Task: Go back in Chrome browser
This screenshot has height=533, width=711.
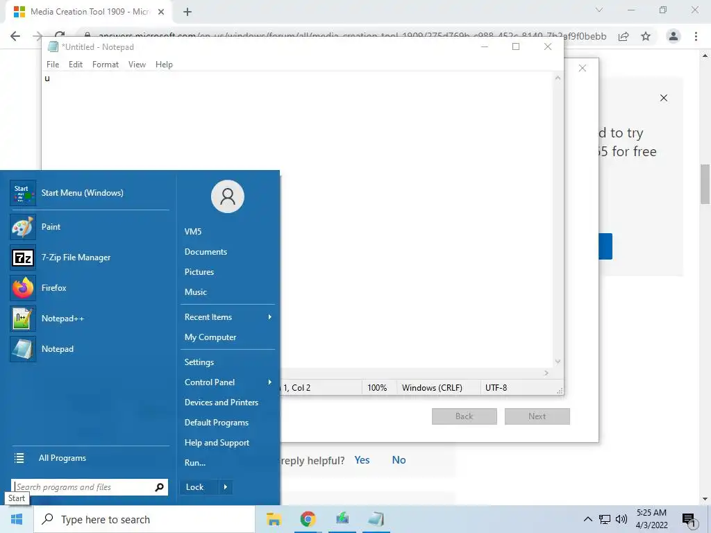Action: 15,36
